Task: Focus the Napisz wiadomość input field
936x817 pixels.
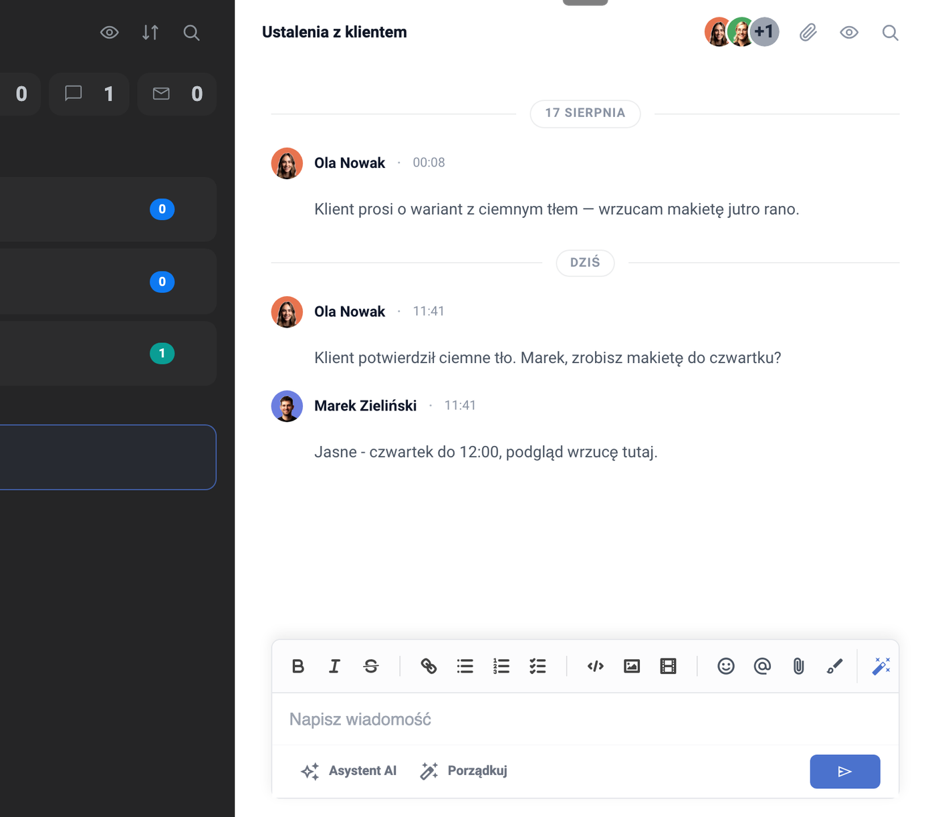Action: (x=585, y=719)
